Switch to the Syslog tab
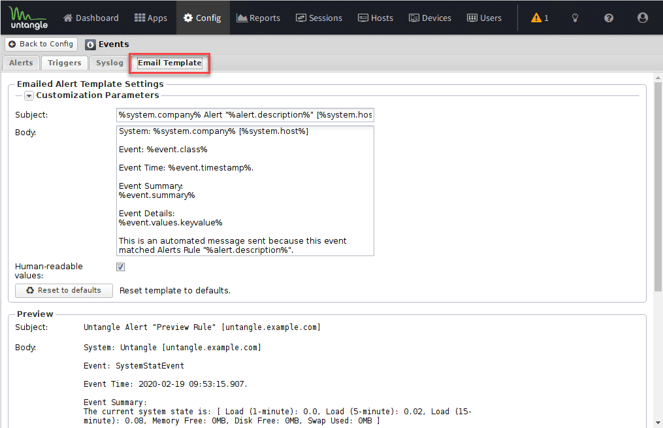This screenshot has height=428, width=663. (x=110, y=63)
